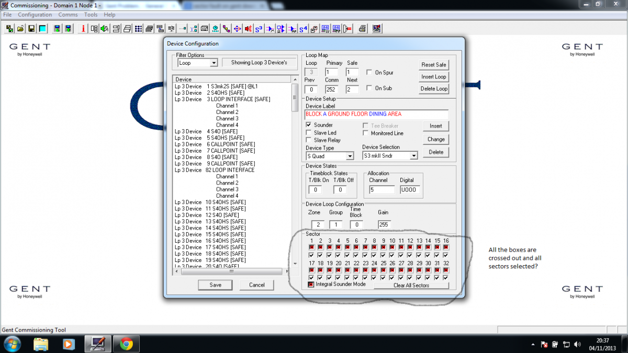Tick the On Spur checkbox

tap(370, 72)
